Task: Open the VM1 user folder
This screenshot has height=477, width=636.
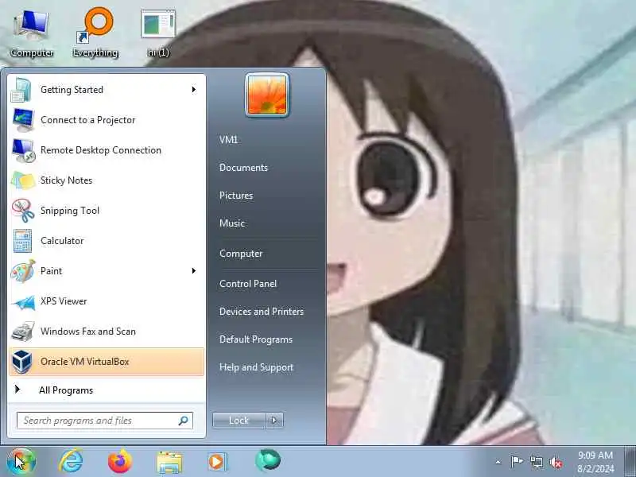Action: click(x=229, y=140)
